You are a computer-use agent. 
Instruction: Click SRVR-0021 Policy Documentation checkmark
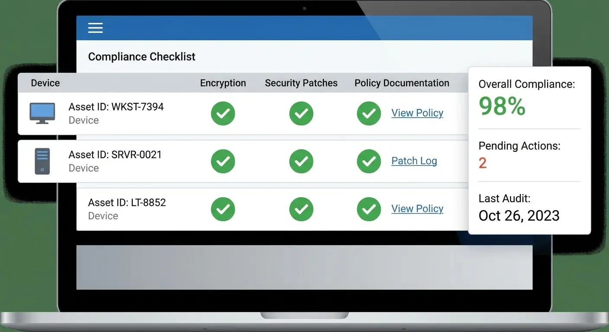click(x=369, y=161)
